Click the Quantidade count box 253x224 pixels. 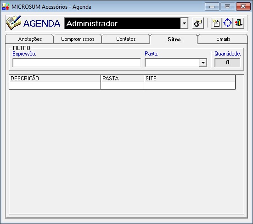click(227, 62)
